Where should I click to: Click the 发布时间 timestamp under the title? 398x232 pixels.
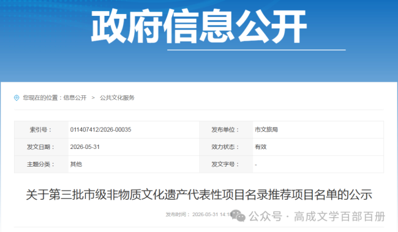[x=199, y=214]
